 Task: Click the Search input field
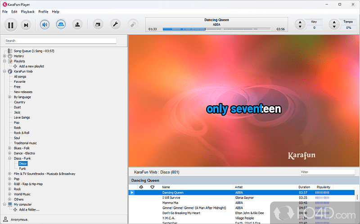coord(61,40)
